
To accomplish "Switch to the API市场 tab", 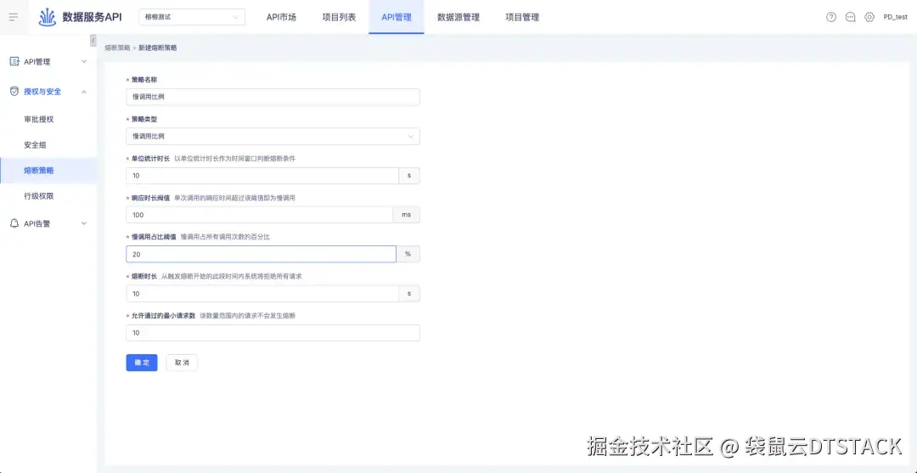I will coord(281,17).
